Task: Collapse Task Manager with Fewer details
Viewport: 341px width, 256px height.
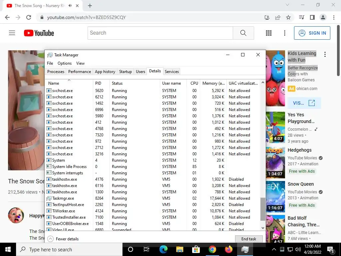Action: (63, 239)
